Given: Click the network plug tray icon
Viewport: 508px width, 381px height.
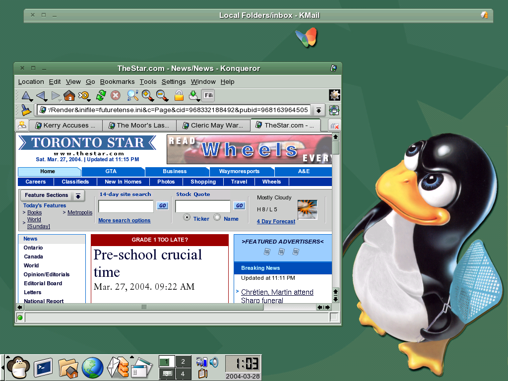Looking at the screenshot, I should pos(202,362).
